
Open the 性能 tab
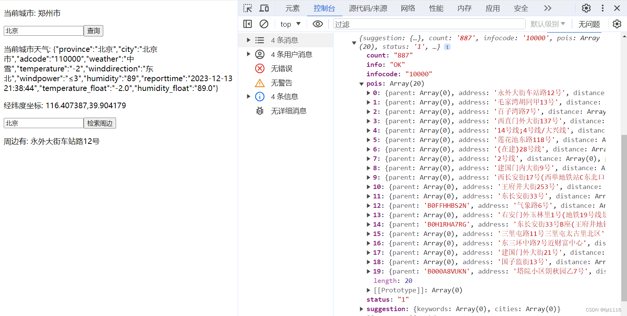point(436,8)
